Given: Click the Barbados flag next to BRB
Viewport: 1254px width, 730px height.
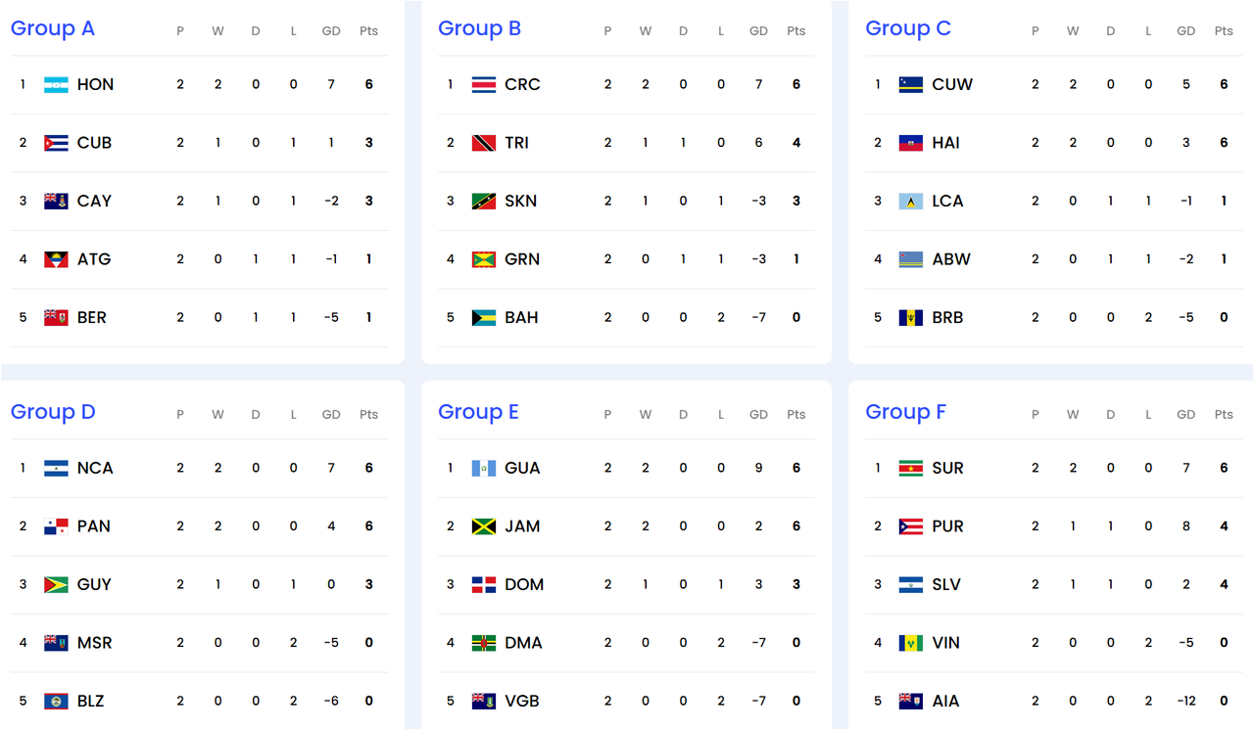Looking at the screenshot, I should (911, 318).
